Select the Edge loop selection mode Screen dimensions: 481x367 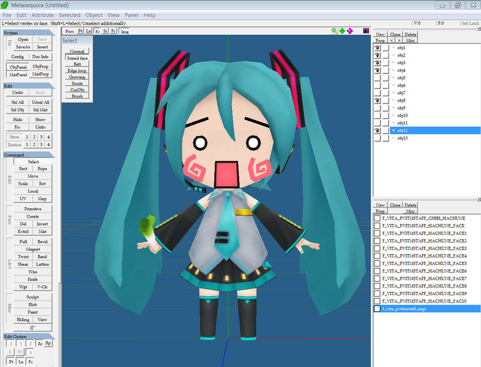click(x=77, y=71)
